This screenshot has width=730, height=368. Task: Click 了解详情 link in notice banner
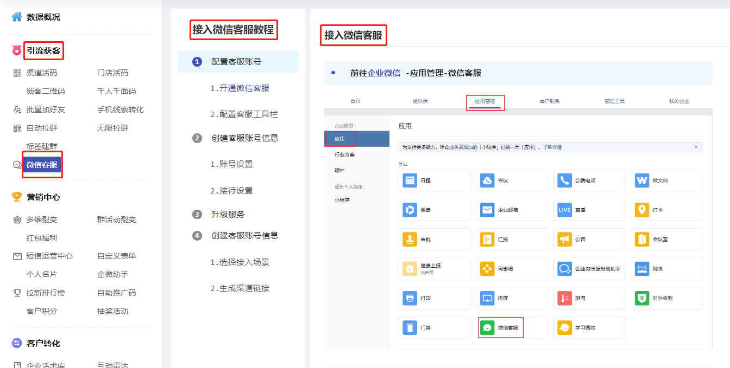click(551, 147)
